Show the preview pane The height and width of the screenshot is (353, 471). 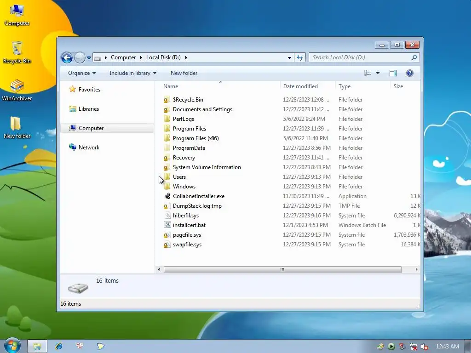coord(393,73)
